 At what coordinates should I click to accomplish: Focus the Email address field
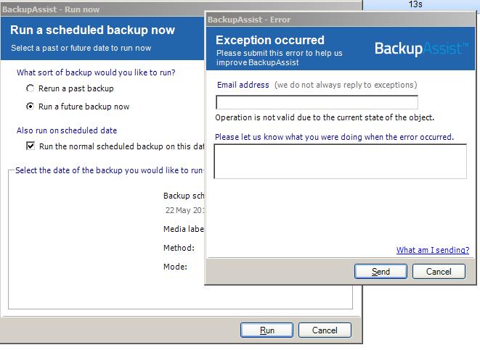pos(317,102)
